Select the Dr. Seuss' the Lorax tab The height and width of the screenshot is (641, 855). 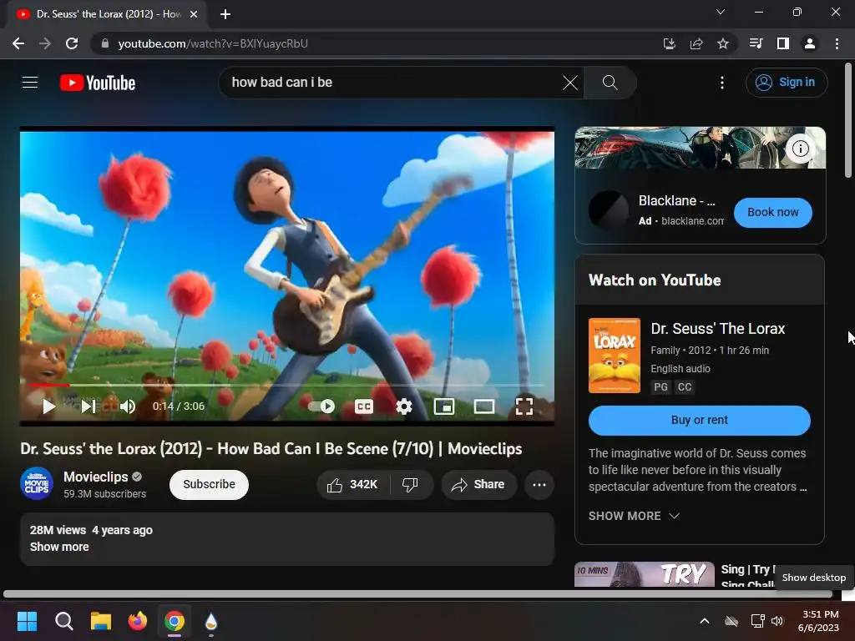coord(107,14)
